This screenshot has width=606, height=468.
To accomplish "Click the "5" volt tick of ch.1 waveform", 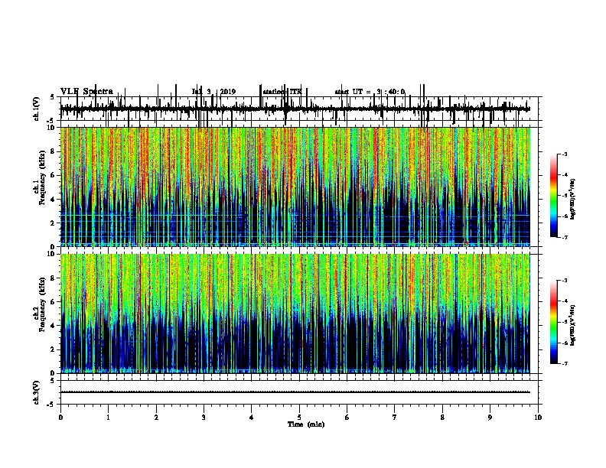I will 52,97.
